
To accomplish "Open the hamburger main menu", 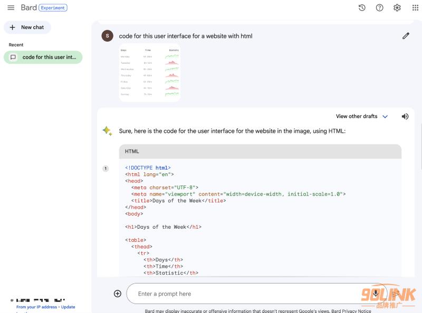I will (11, 7).
